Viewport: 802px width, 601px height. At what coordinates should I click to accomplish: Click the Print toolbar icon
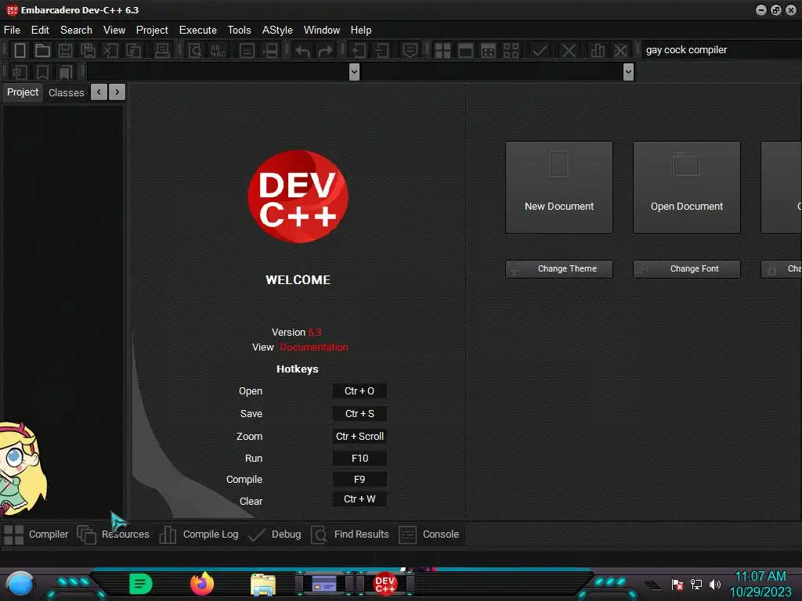(162, 51)
